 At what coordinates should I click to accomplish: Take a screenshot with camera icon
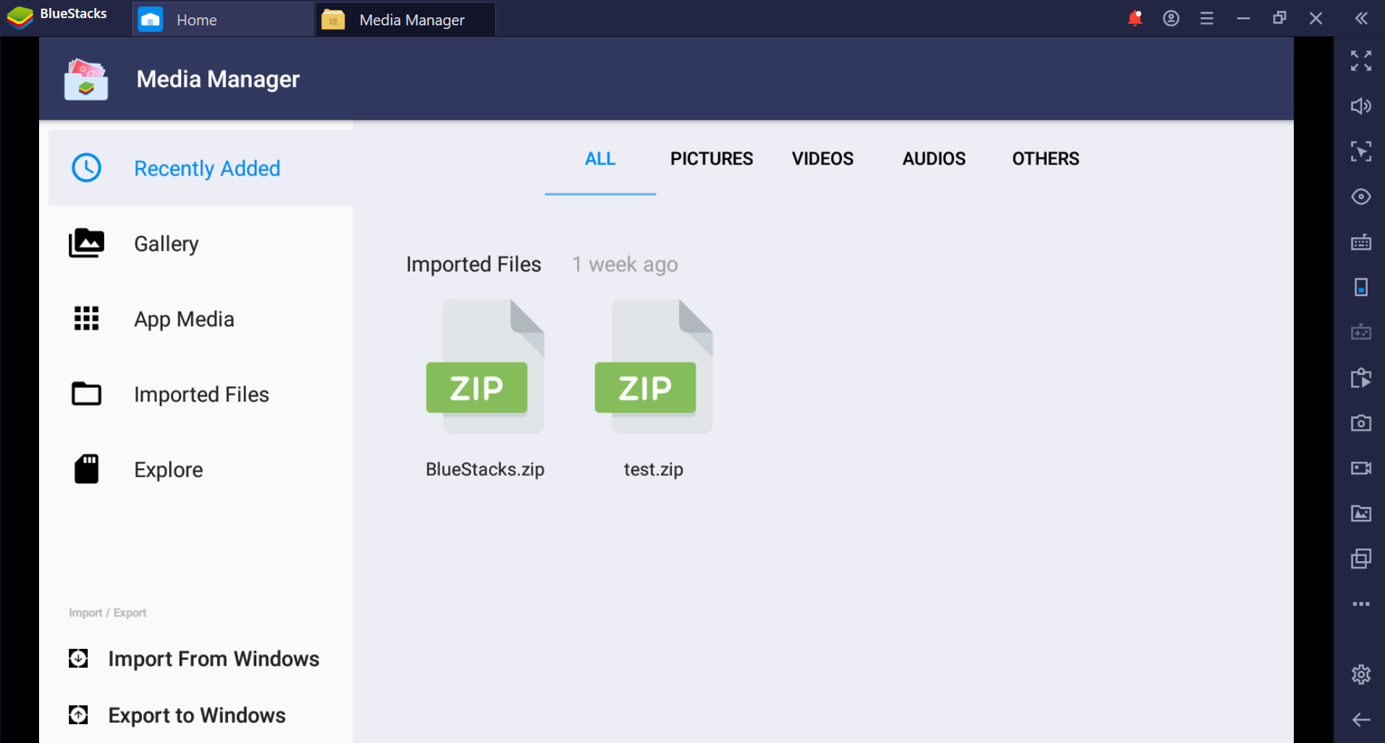click(x=1361, y=423)
